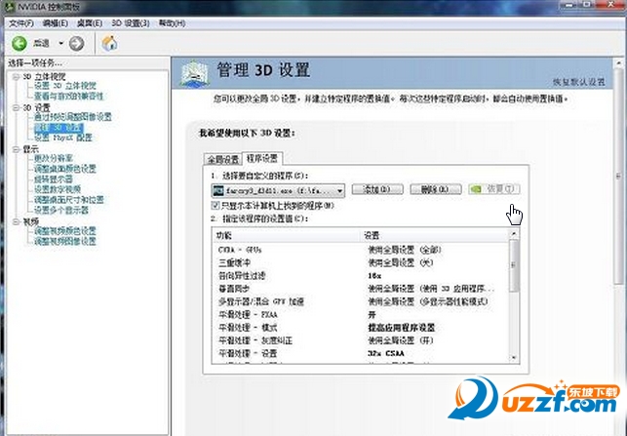Click the 恢复默认设置 link in header
The image size is (627, 436).
point(579,82)
